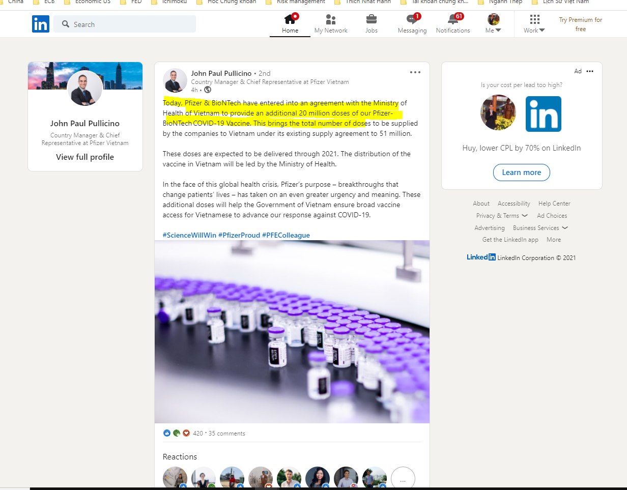Open the vaccine vials post image
The width and height of the screenshot is (627, 490).
pos(292,331)
